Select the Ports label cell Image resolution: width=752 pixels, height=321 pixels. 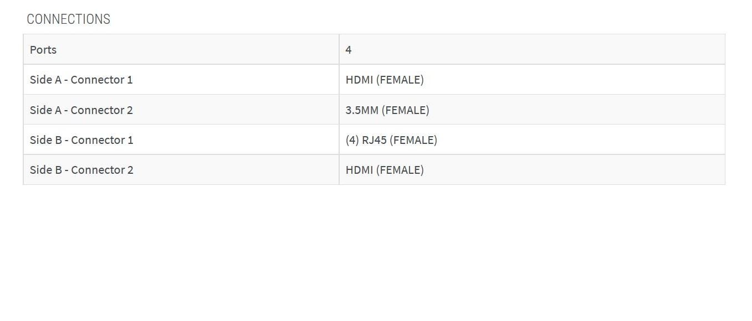[x=43, y=50]
